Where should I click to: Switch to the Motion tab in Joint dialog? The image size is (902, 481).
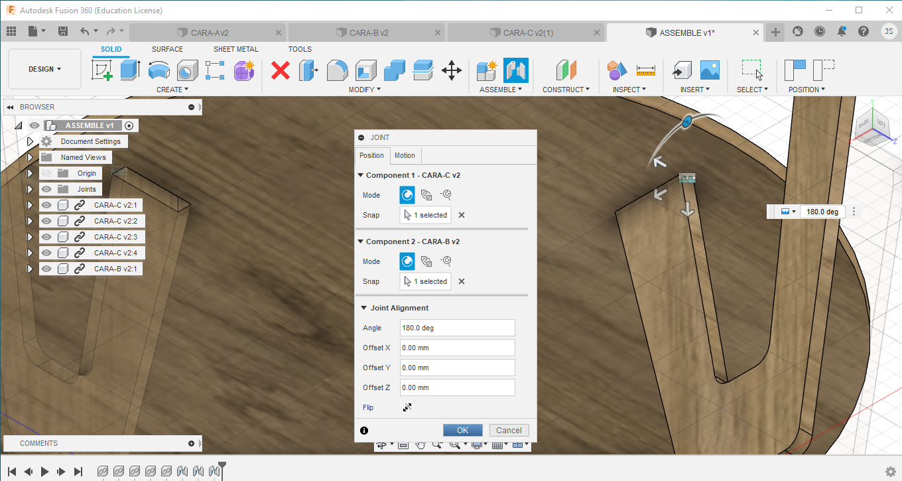(405, 155)
